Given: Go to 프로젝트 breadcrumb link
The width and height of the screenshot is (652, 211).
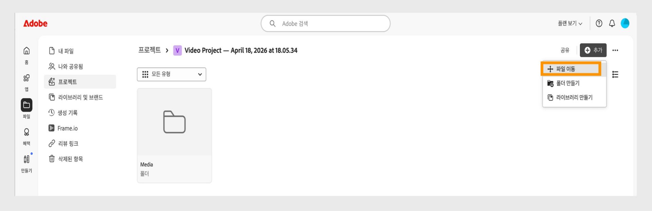Looking at the screenshot, I should 149,50.
